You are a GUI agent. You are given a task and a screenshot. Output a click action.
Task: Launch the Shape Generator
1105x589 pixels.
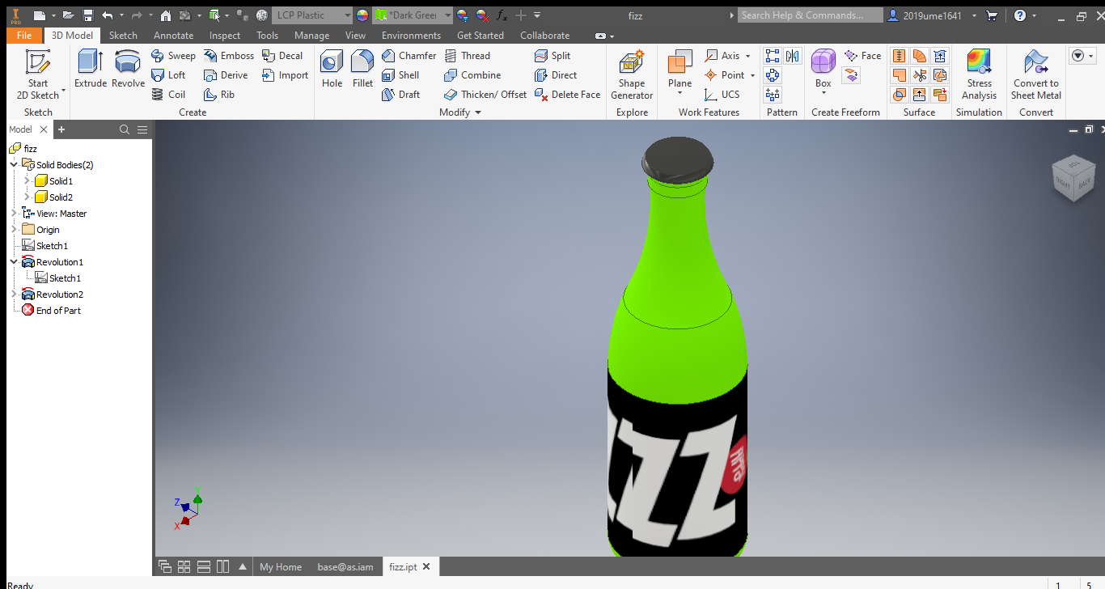(632, 74)
